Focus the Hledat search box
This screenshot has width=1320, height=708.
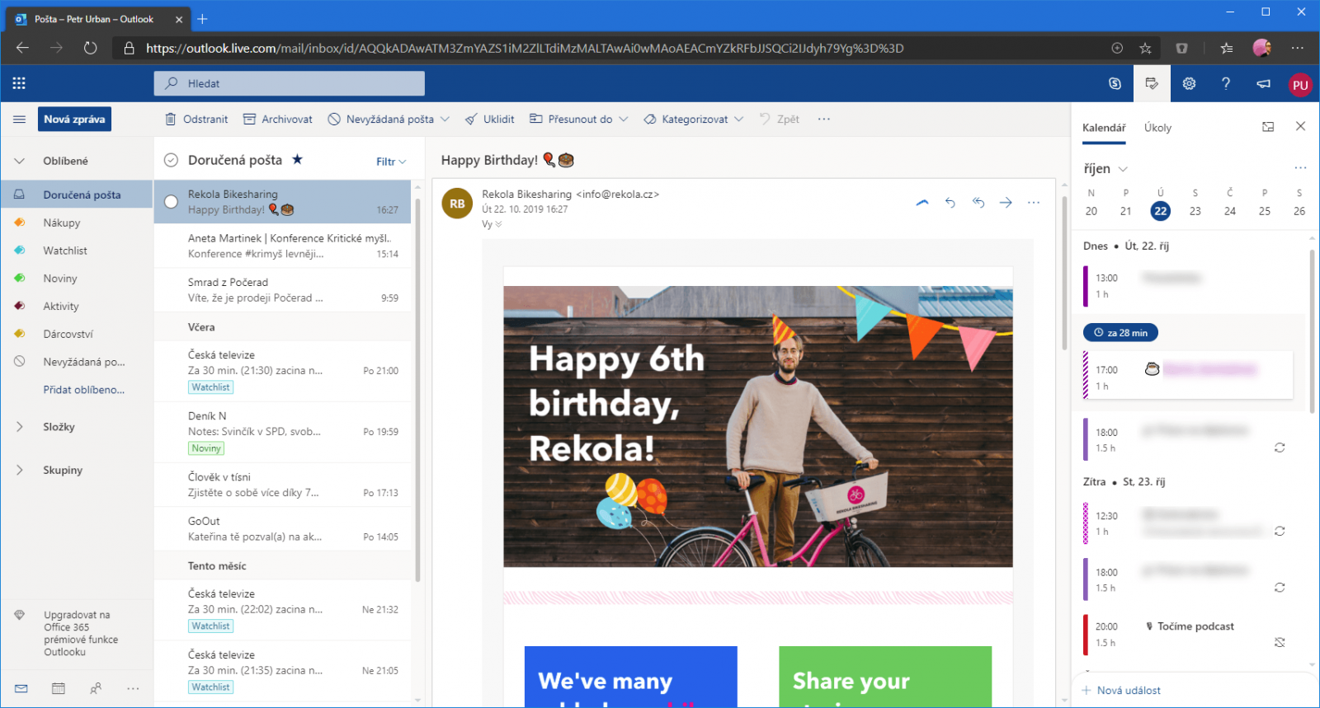pos(289,83)
